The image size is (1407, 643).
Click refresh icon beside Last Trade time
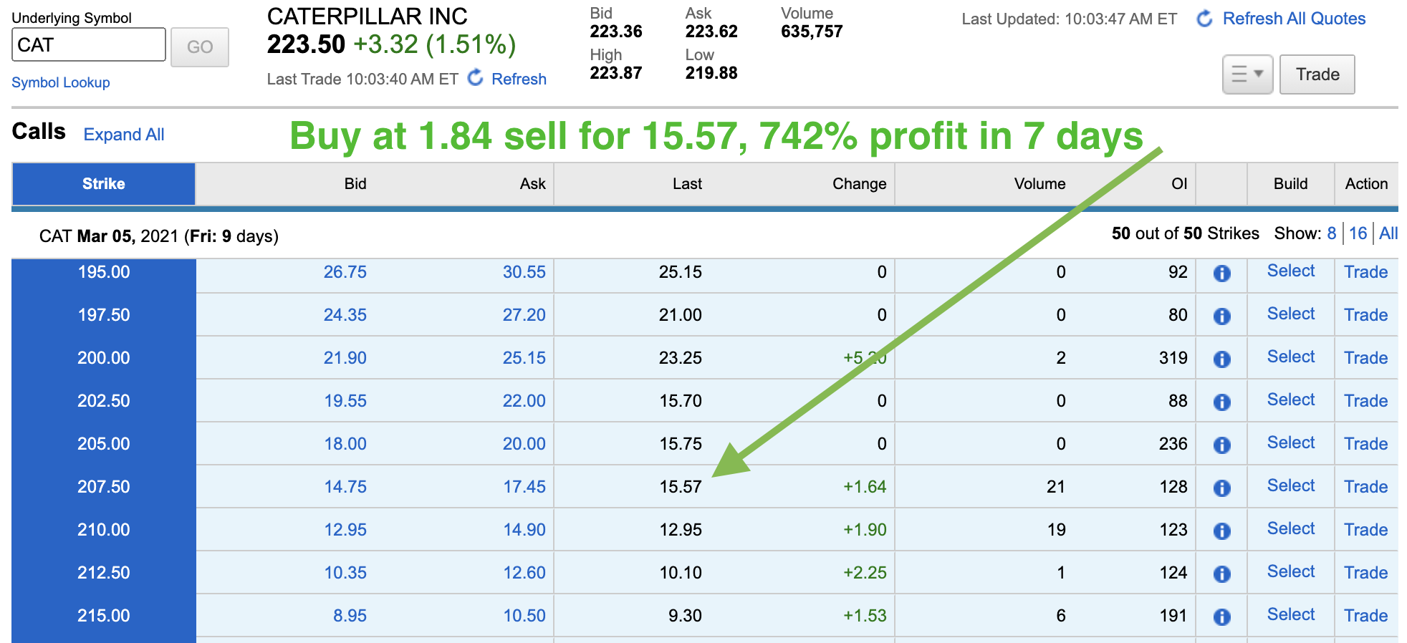click(x=475, y=78)
